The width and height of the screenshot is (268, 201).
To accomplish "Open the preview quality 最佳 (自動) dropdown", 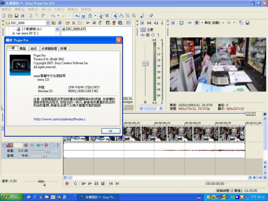I will point(223,23).
